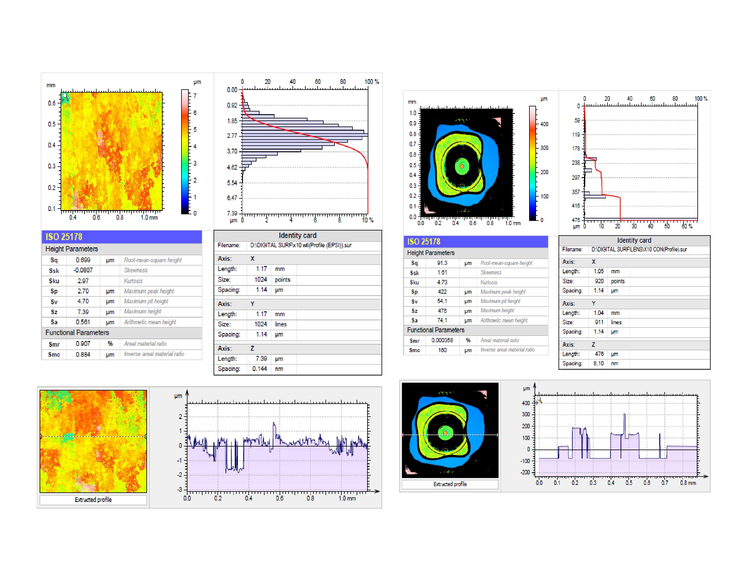Screen dimensions: 734x579
Task: Collapse left Functional Parameters section
Action: [x=77, y=333]
